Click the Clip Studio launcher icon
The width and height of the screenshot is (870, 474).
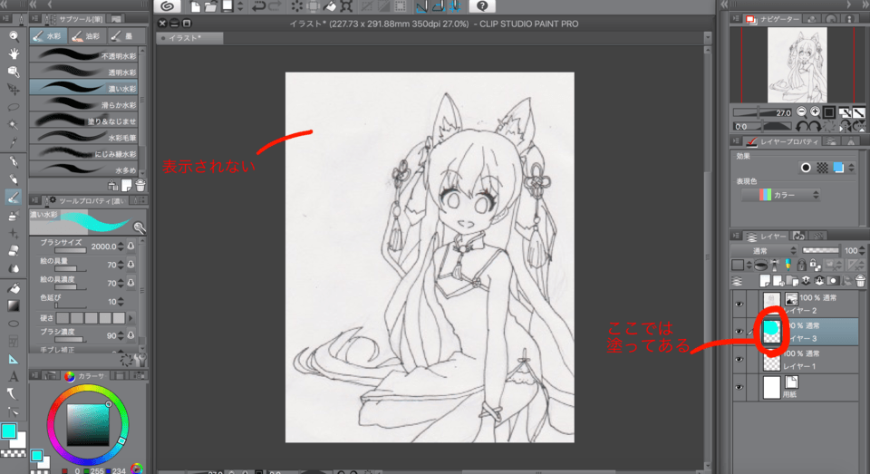[x=167, y=6]
